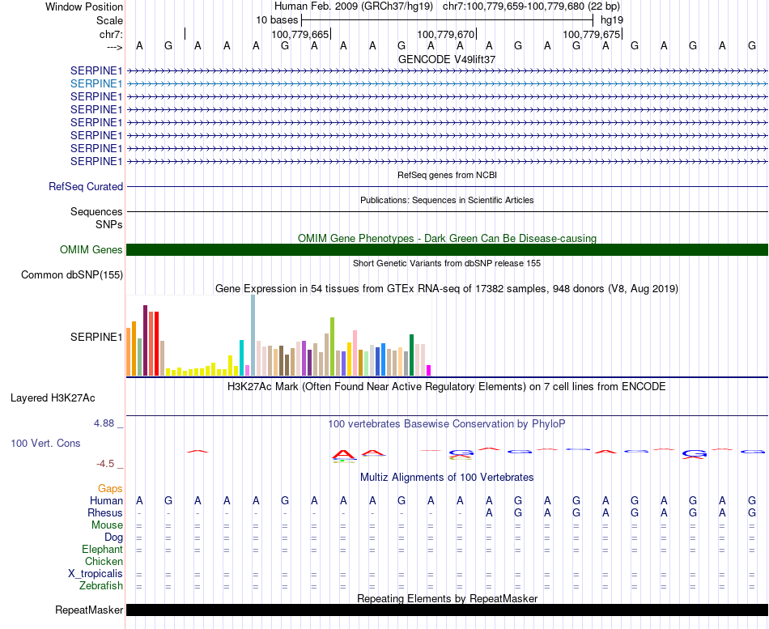Click '100 vertebrates Basewise Conservation by PhyloP' title
The image size is (769, 629).
(x=447, y=424)
